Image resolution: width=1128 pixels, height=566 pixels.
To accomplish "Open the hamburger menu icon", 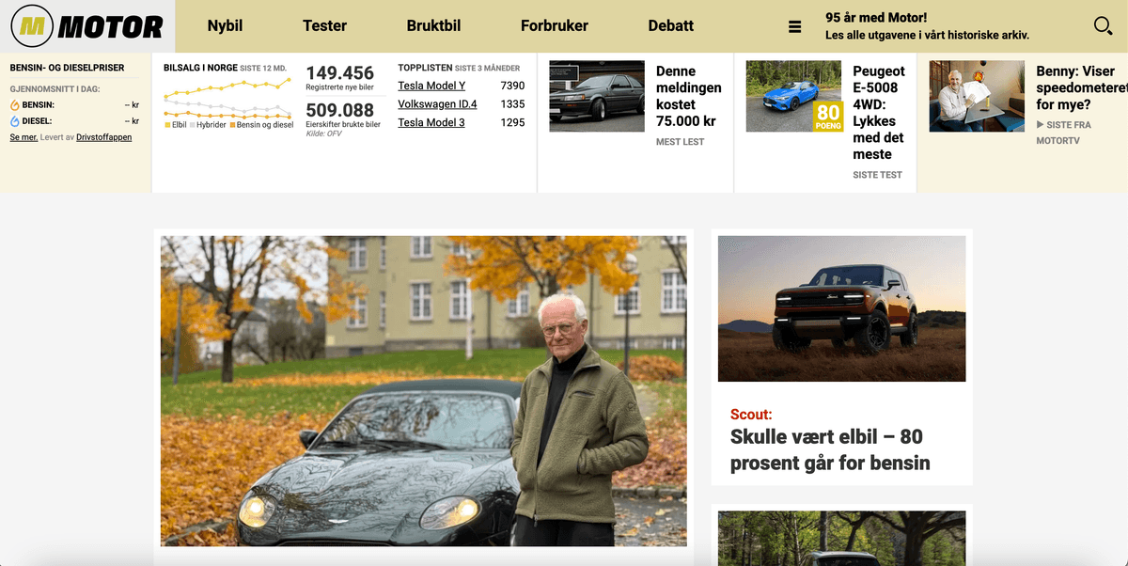I will [795, 27].
